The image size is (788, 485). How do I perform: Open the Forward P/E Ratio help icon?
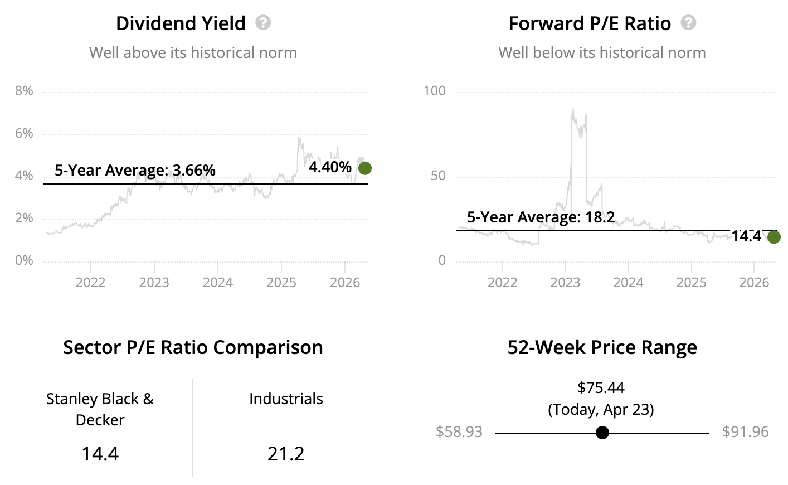[688, 23]
